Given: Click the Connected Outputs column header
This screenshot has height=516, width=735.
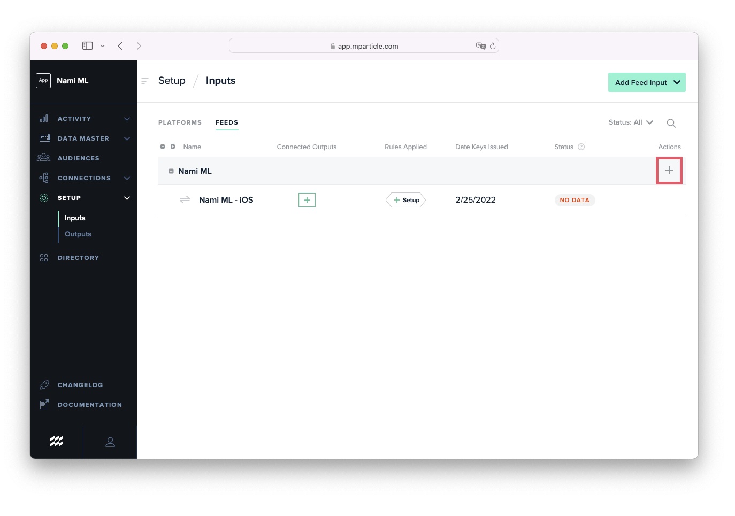Looking at the screenshot, I should coord(307,147).
